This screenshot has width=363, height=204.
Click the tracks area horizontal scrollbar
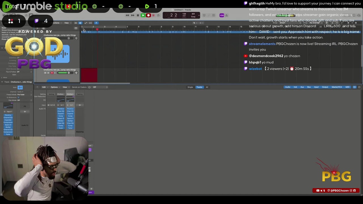coord(105,83)
